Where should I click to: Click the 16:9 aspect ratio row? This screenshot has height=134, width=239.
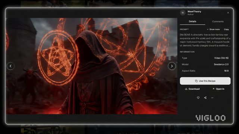[x=205, y=71]
